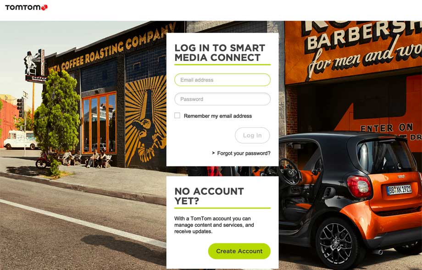Image resolution: width=422 pixels, height=270 pixels.
Task: Click the green Create Account button
Action: tap(239, 251)
